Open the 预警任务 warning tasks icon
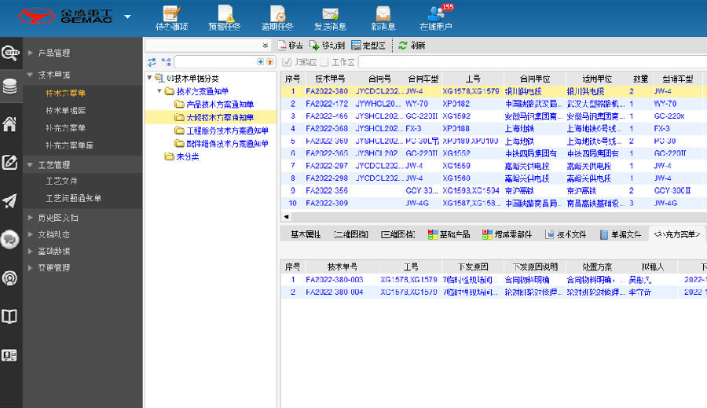The height and width of the screenshot is (408, 707). (224, 17)
